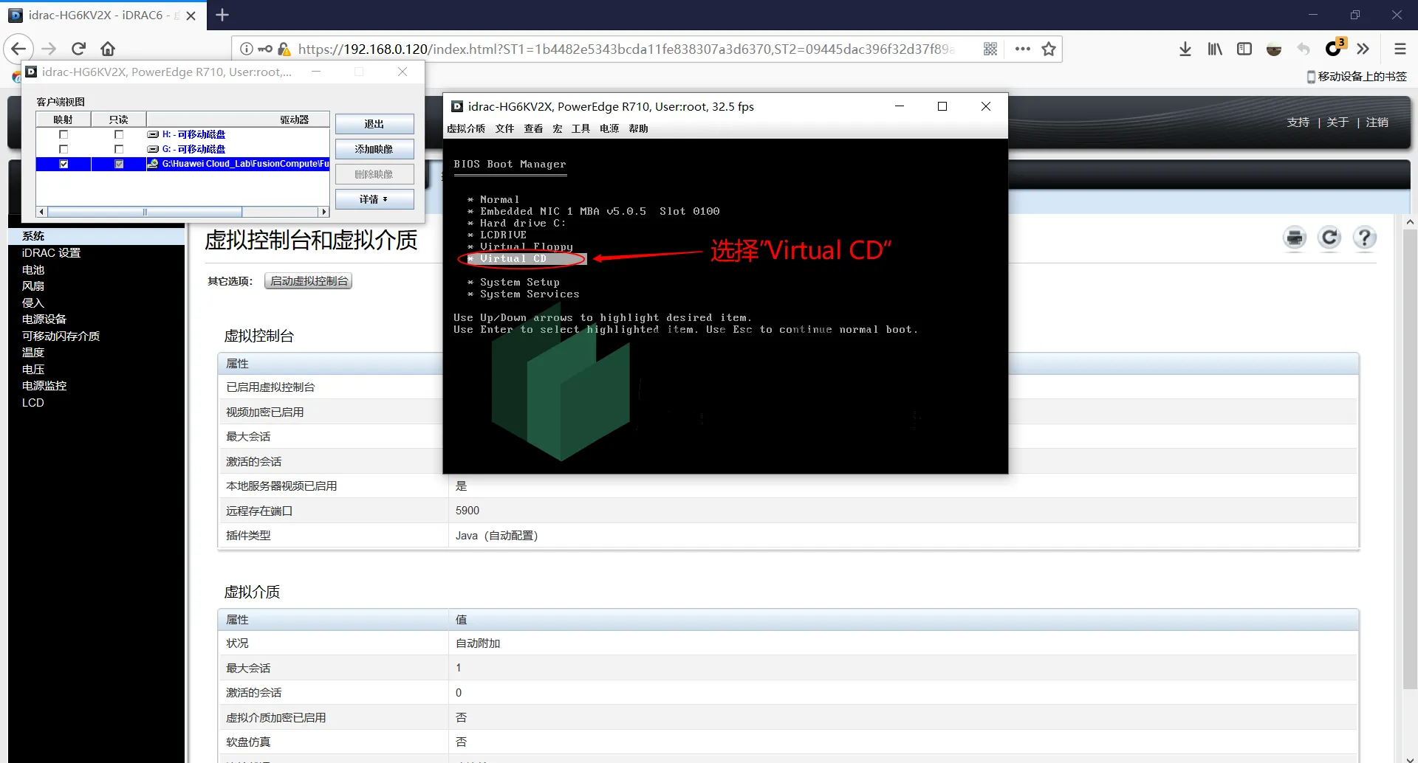The height and width of the screenshot is (763, 1418).
Task: Click the 退出 button in the virtual media dialog
Action: tap(374, 124)
